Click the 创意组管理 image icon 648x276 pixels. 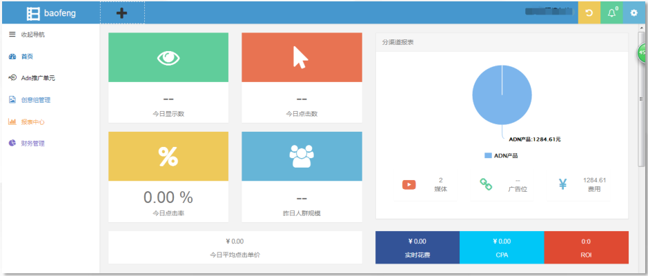click(x=12, y=99)
